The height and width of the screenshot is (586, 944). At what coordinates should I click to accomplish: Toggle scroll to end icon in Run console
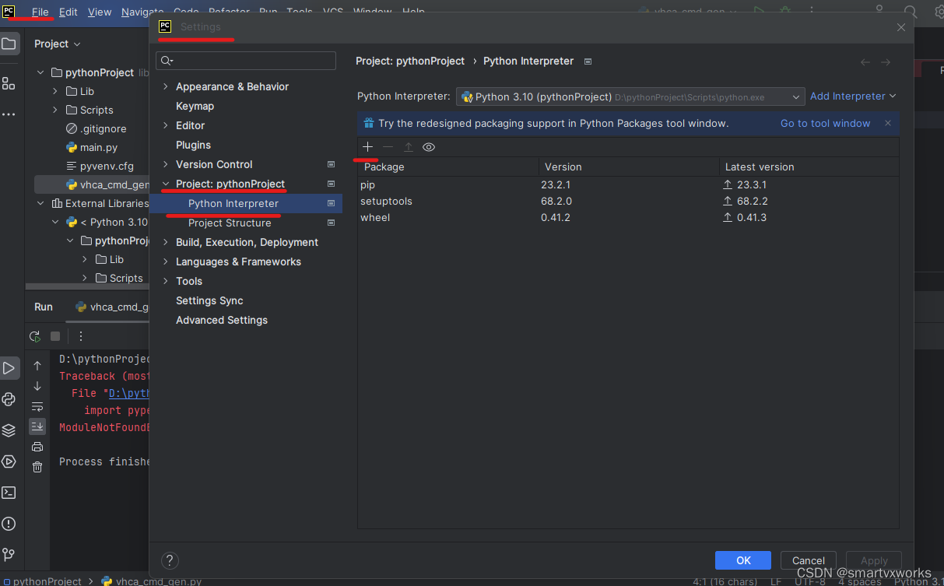coord(37,426)
